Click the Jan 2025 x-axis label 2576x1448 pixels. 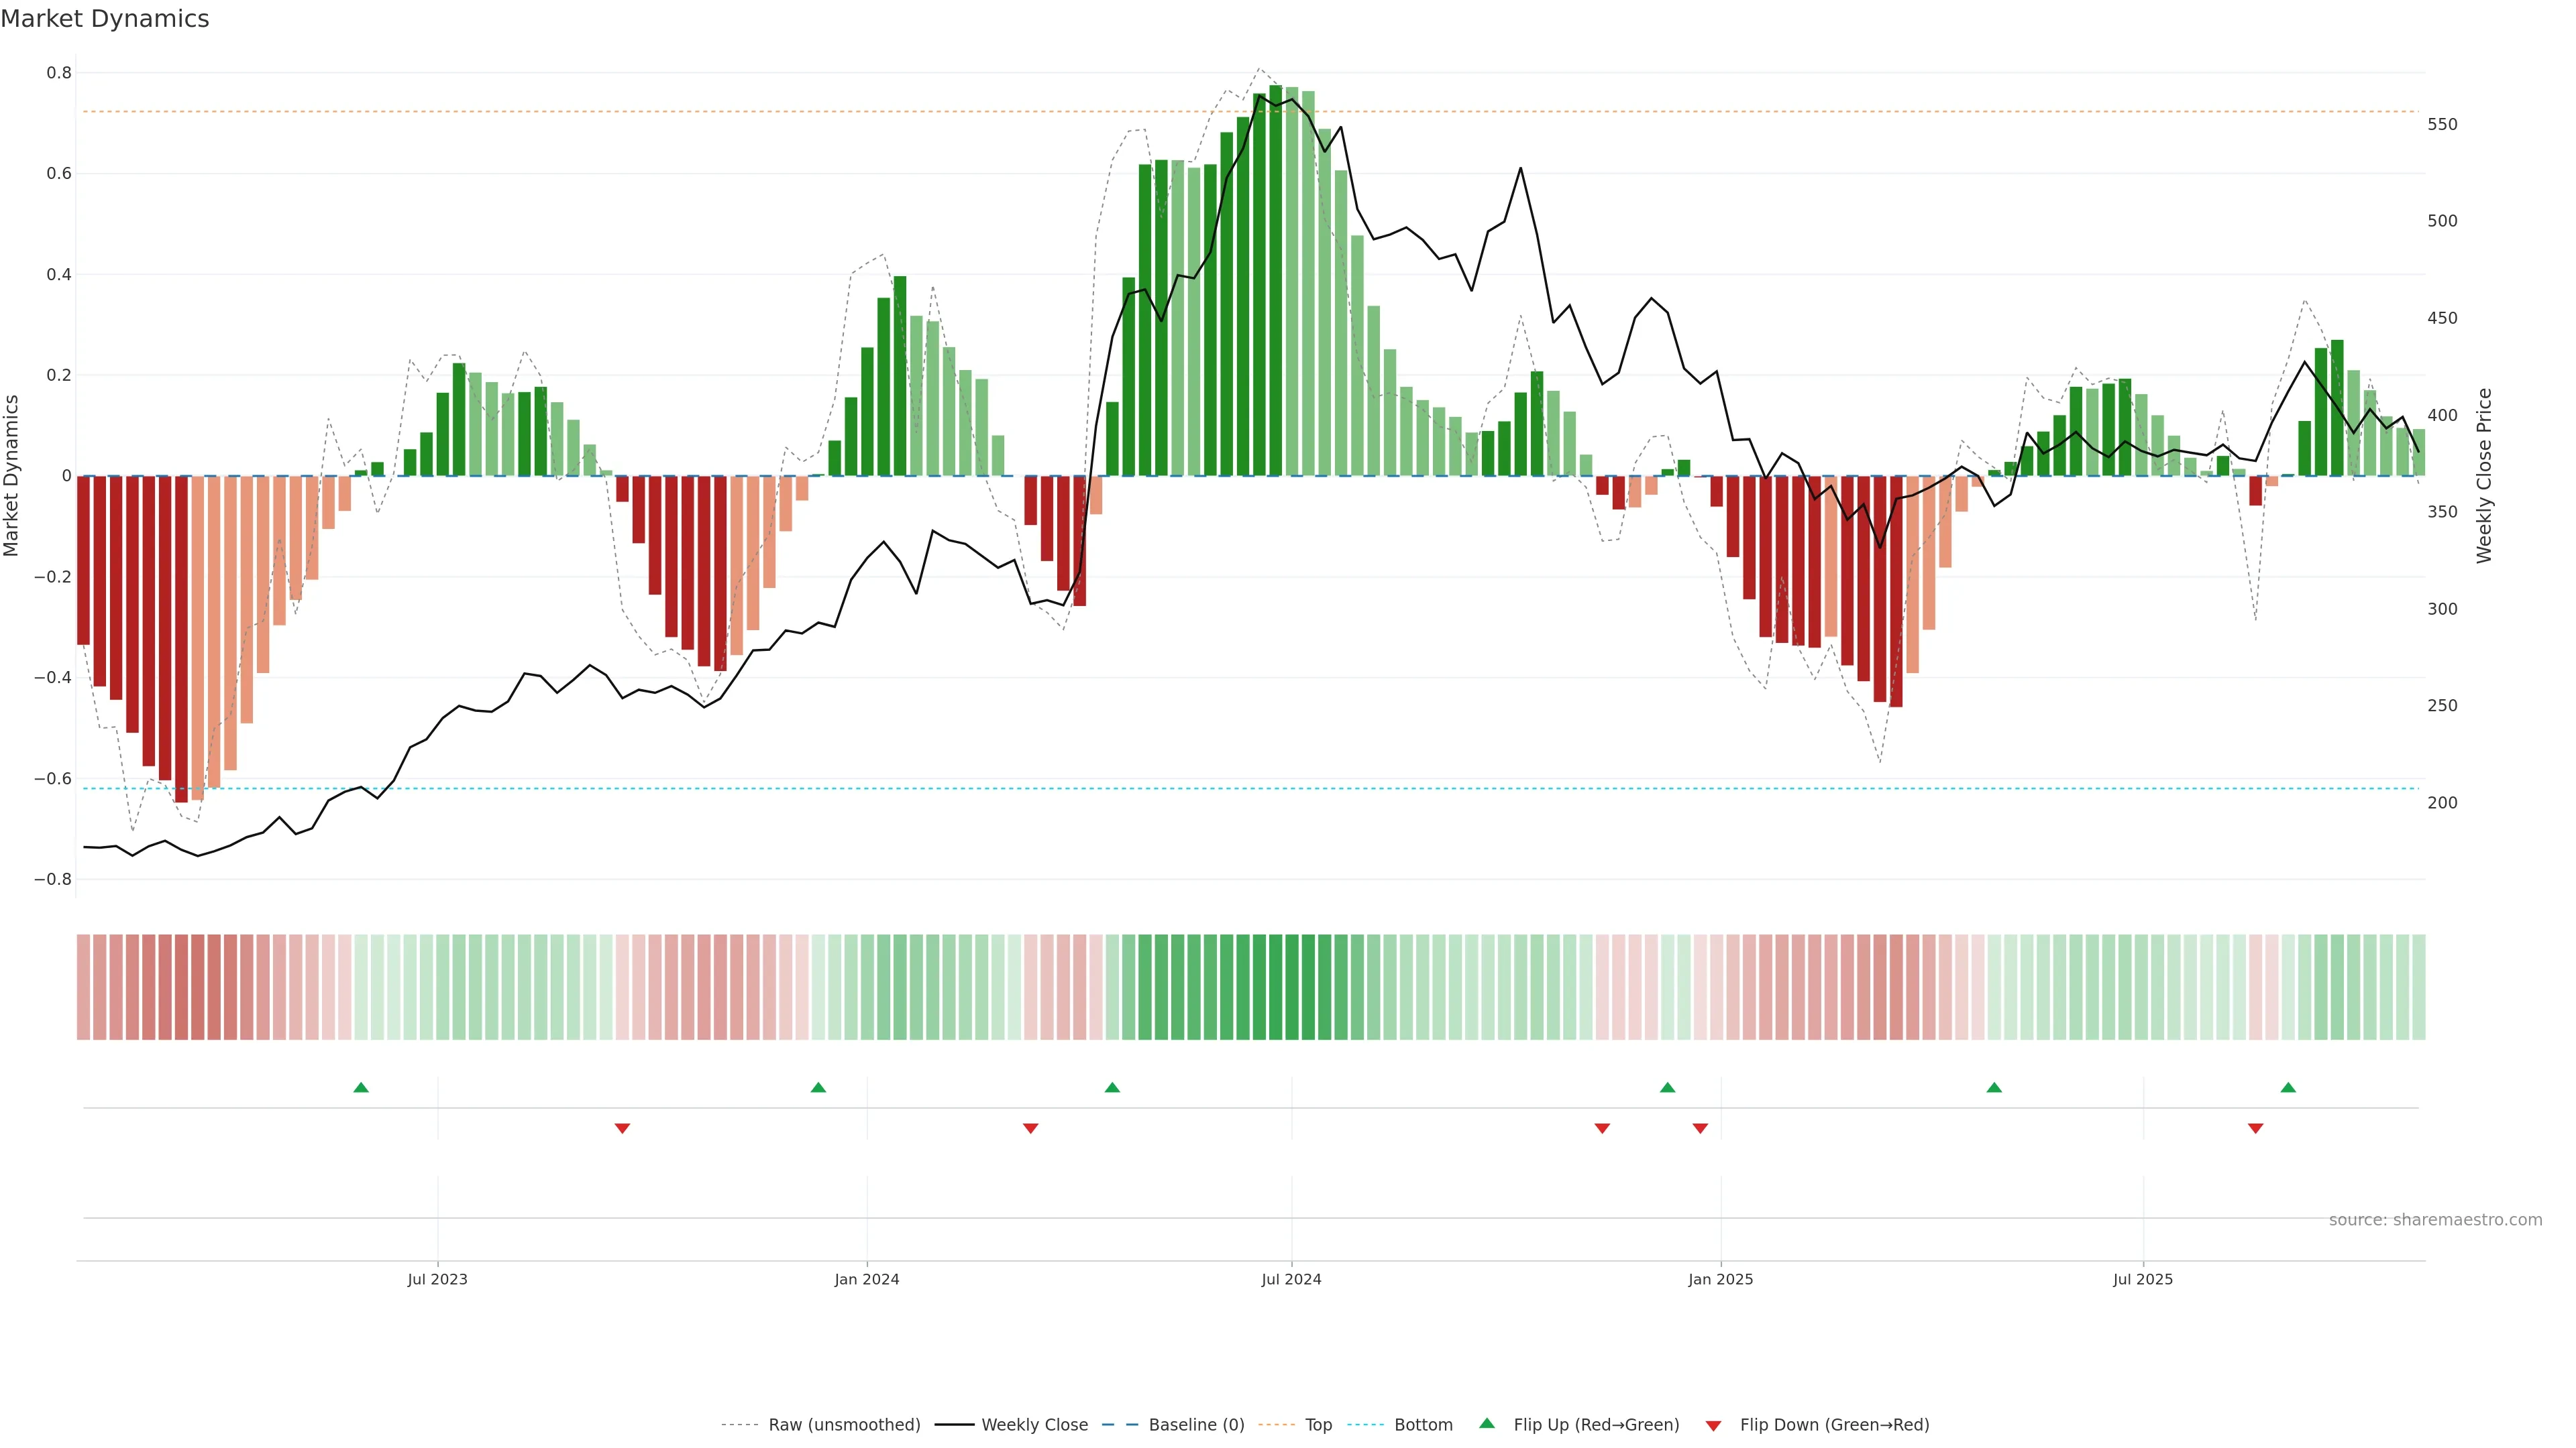[x=1720, y=1279]
